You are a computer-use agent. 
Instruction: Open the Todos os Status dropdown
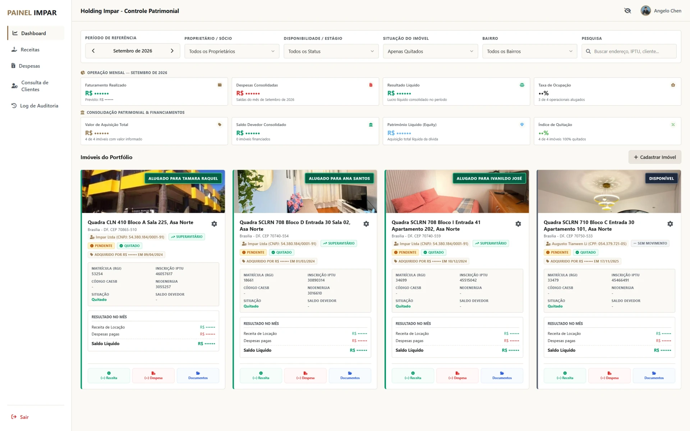click(x=331, y=51)
